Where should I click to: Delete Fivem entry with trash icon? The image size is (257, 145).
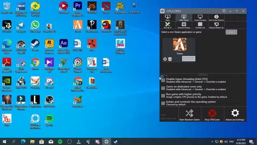(x=170, y=59)
